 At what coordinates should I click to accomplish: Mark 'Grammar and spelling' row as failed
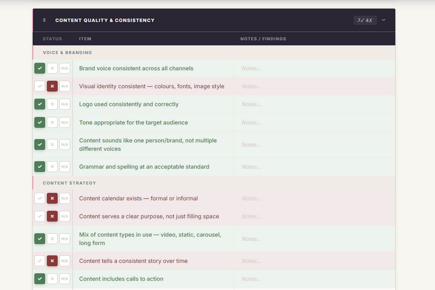pos(52,166)
